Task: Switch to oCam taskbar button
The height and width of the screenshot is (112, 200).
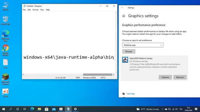Action: click(x=61, y=109)
